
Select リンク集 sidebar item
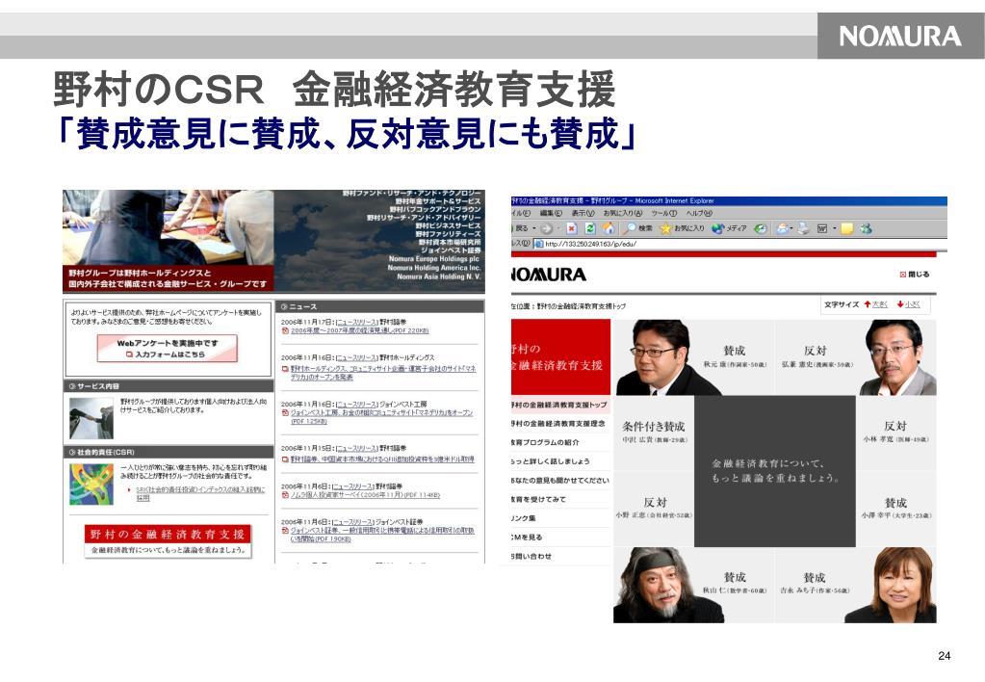559,518
